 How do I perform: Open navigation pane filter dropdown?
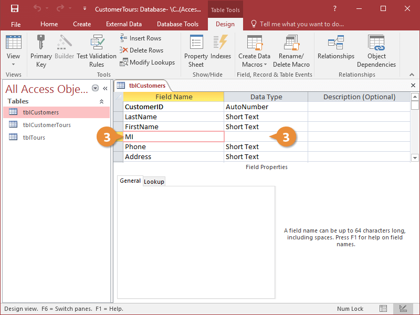(x=95, y=88)
